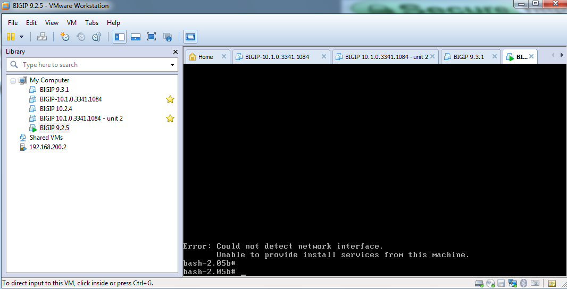Toggle favorite star for BIGIP unit 2

pos(170,118)
